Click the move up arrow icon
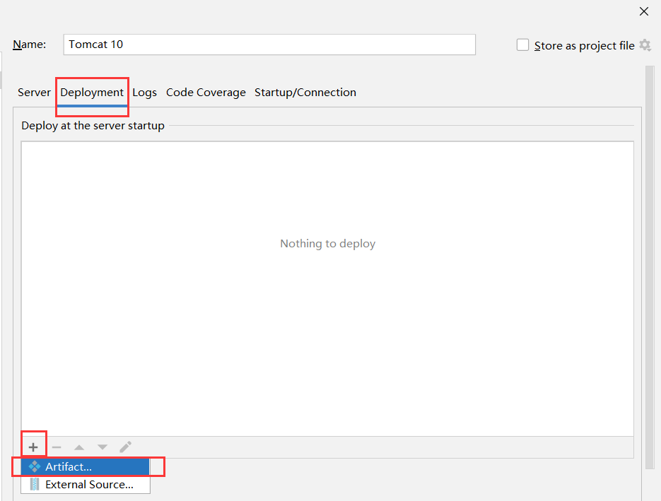 coord(79,446)
